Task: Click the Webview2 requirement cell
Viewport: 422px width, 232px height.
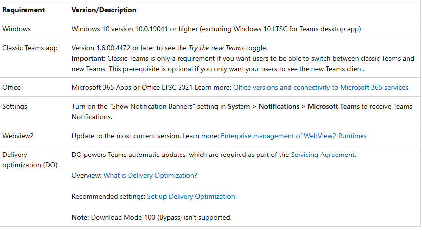Action: click(x=18, y=136)
